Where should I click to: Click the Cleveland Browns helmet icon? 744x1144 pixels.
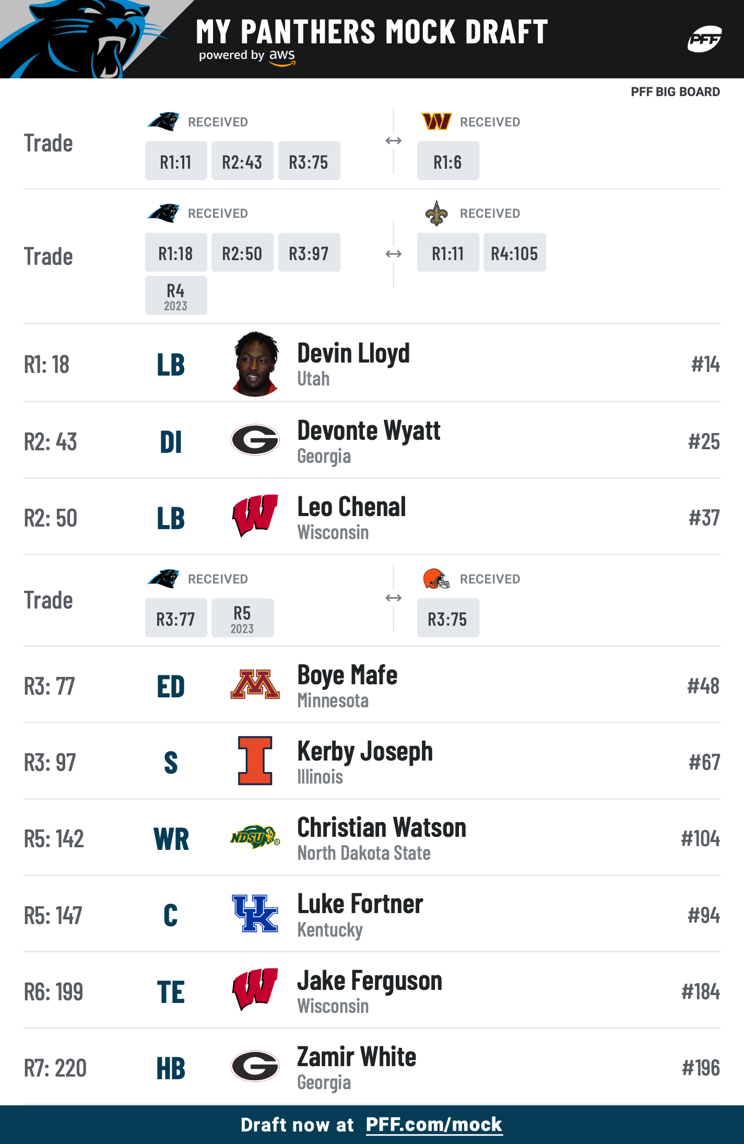[436, 579]
